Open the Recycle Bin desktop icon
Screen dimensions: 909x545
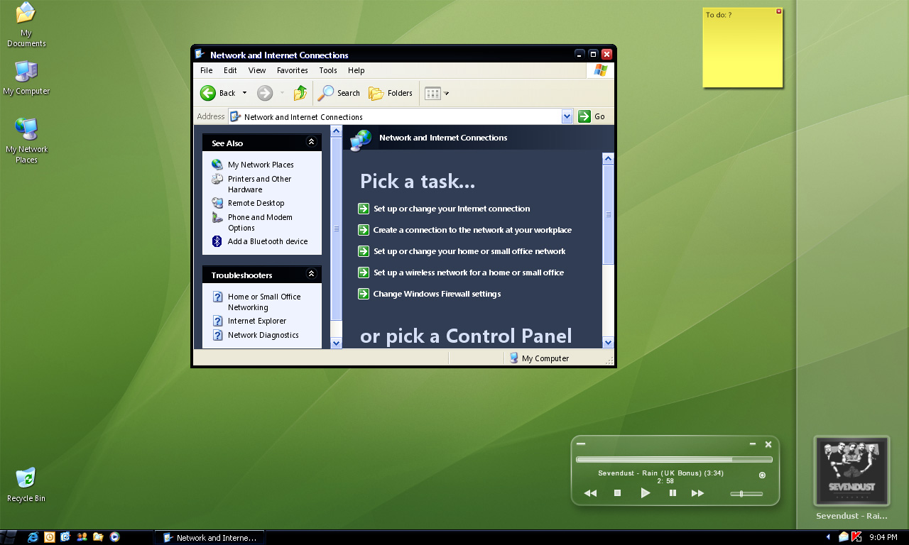point(26,478)
